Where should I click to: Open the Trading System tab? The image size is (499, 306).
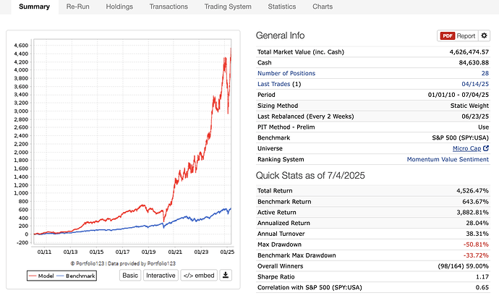pos(228,7)
